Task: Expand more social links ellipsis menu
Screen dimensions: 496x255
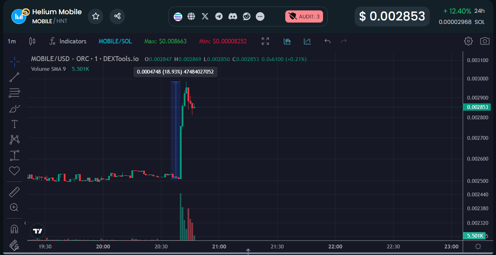Action: point(260,16)
